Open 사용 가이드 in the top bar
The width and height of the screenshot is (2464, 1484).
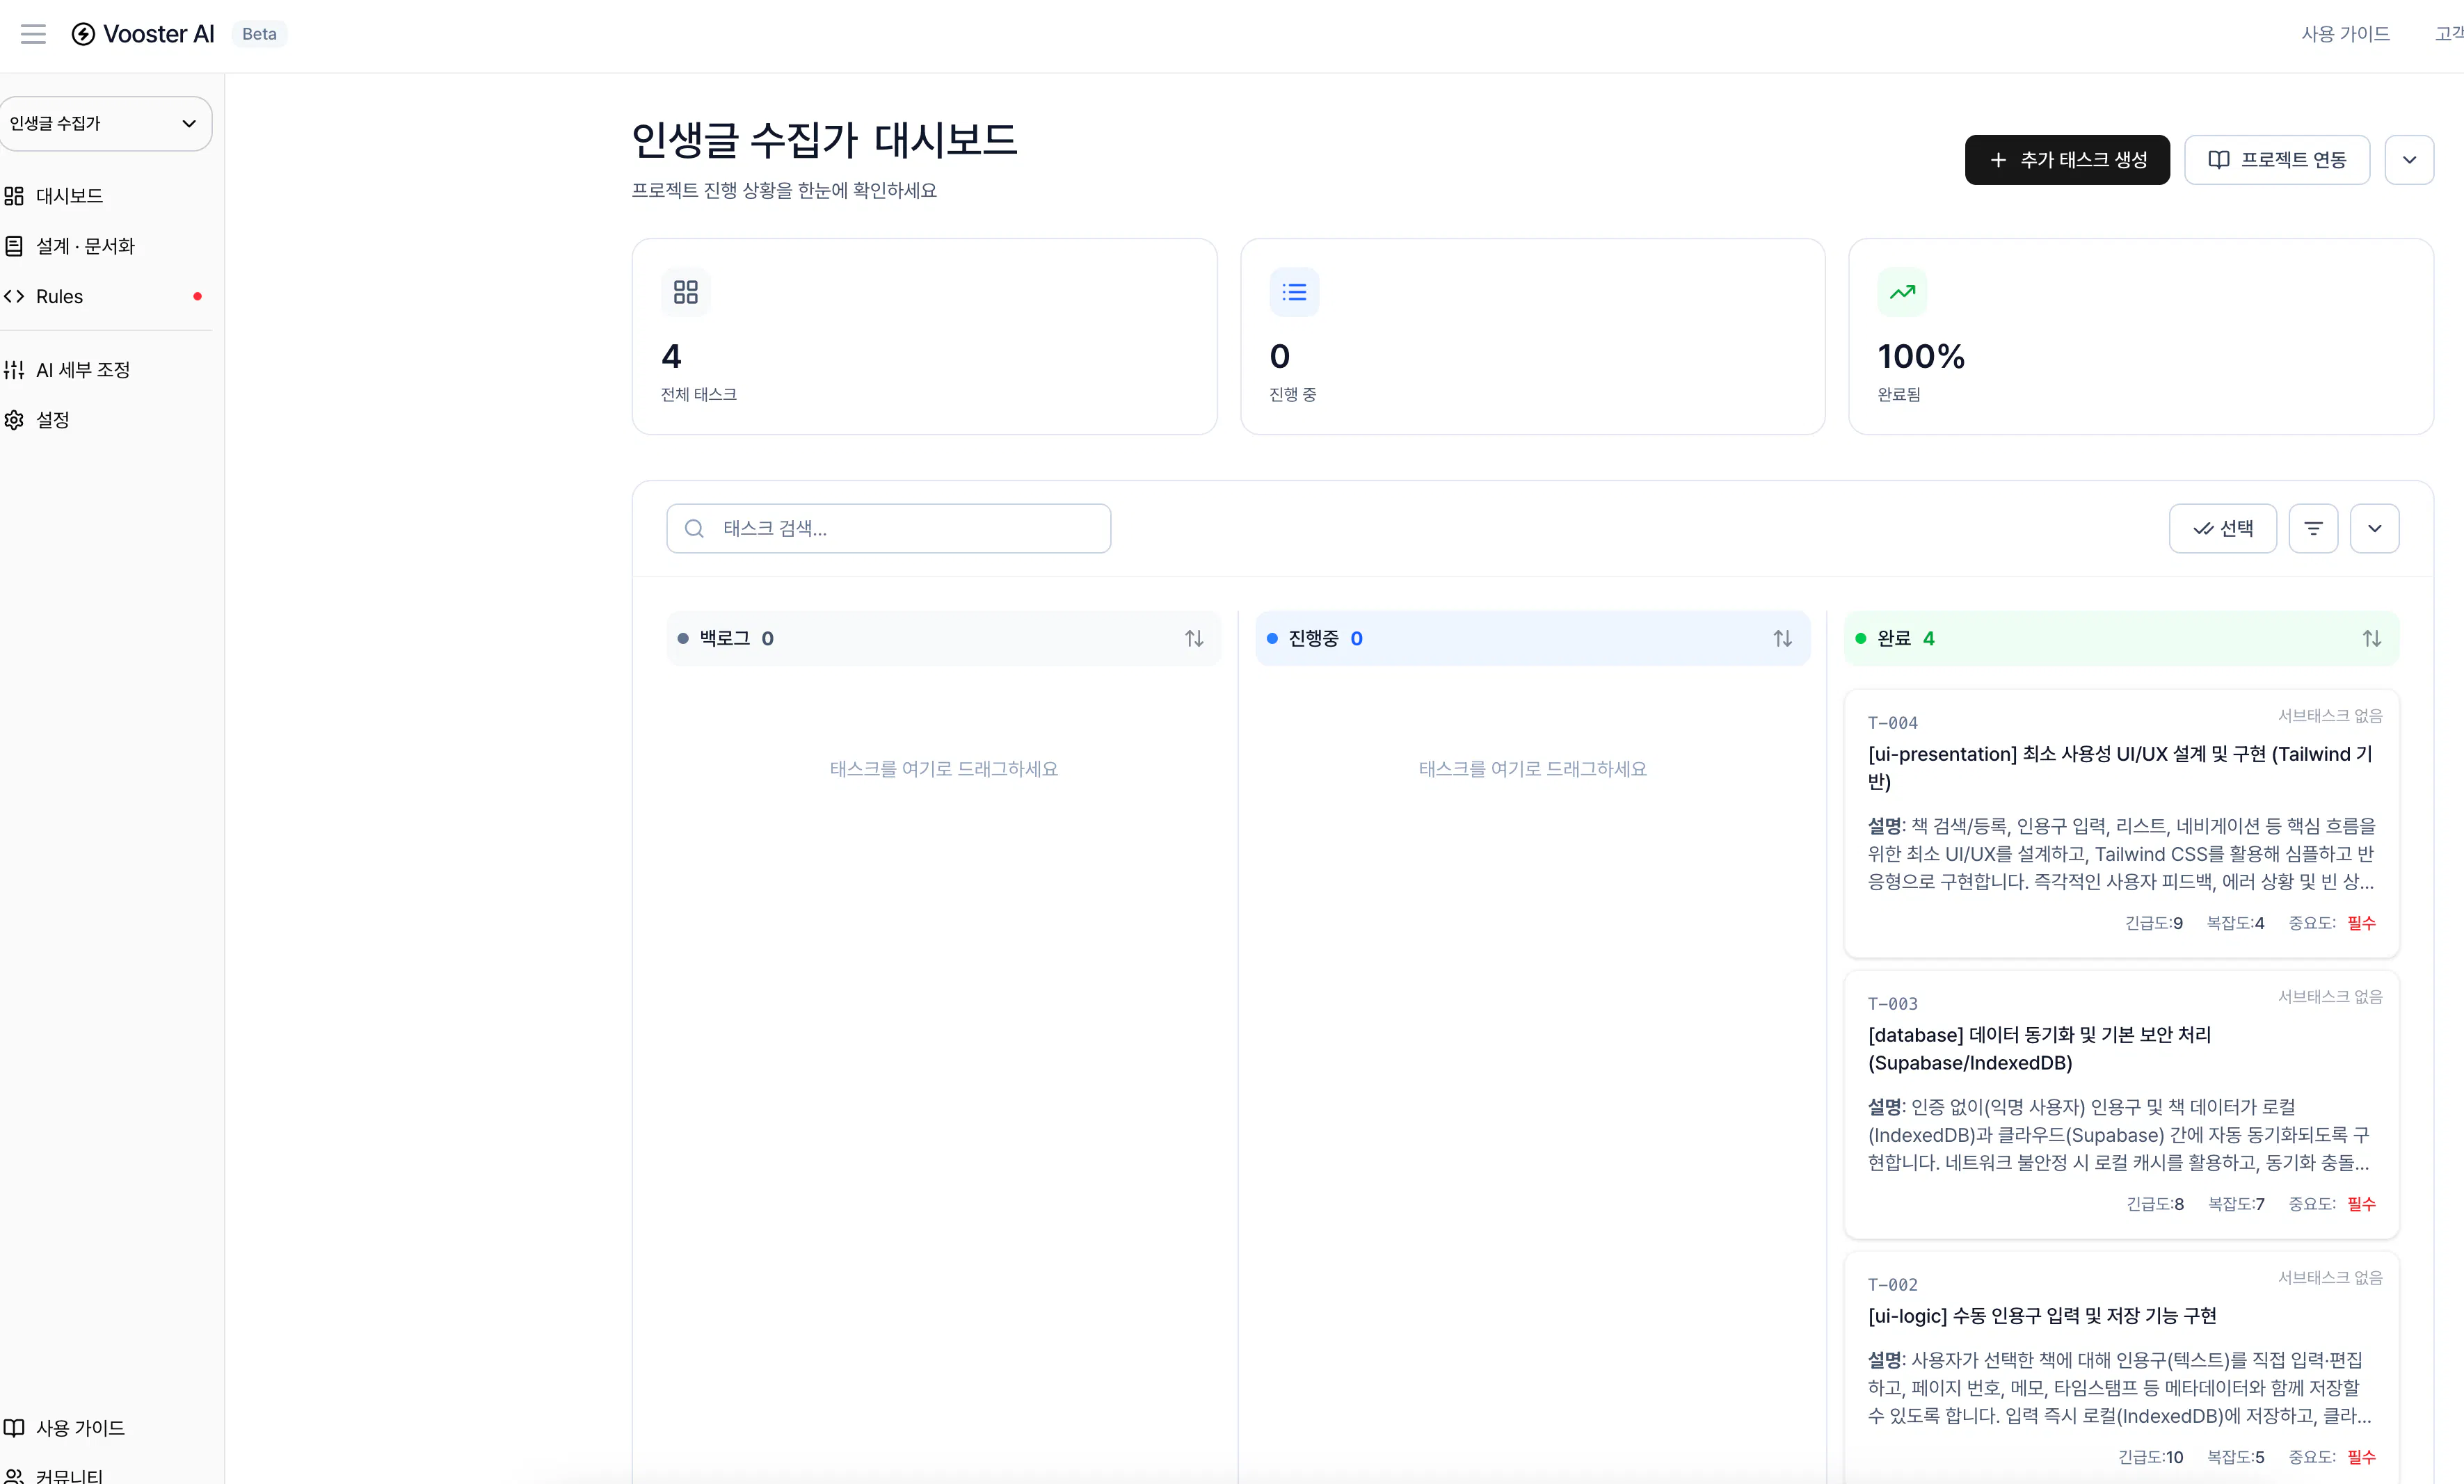click(x=2344, y=33)
